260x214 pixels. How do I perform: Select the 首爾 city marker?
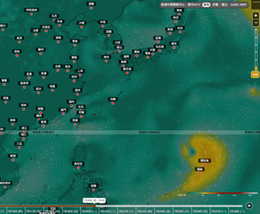pos(109,36)
